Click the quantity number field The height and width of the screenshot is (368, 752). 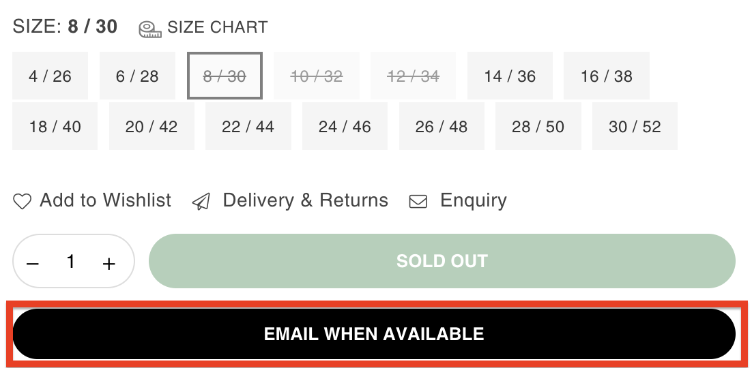[x=70, y=262]
